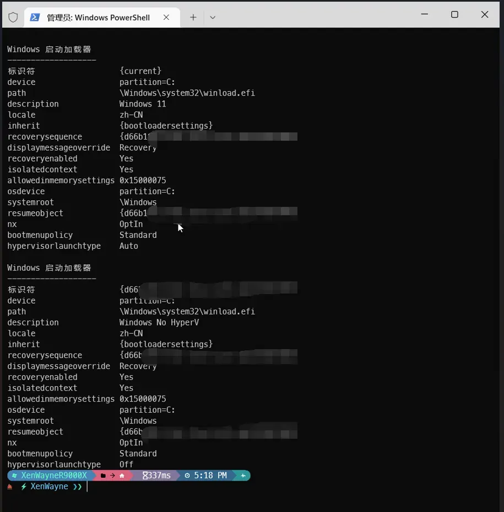
Task: Click the second {bootloadersettings} inherit value
Action: coord(166,344)
